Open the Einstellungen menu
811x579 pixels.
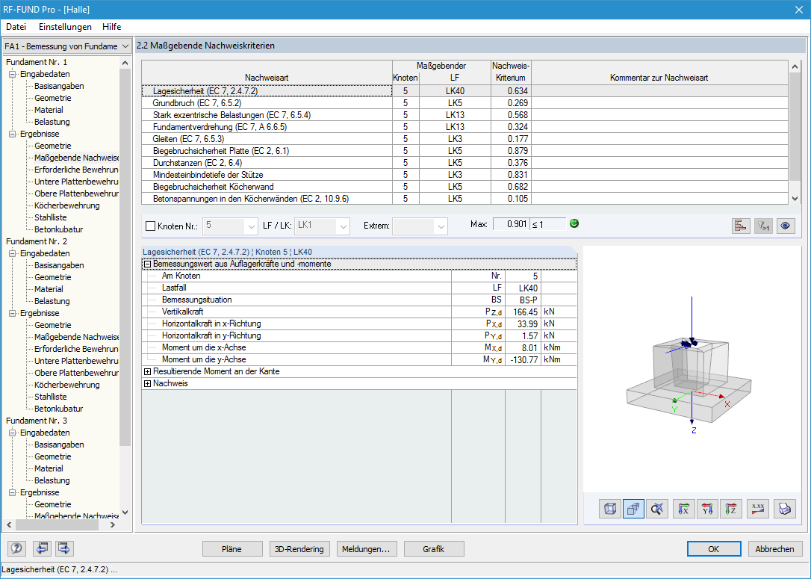tap(65, 27)
